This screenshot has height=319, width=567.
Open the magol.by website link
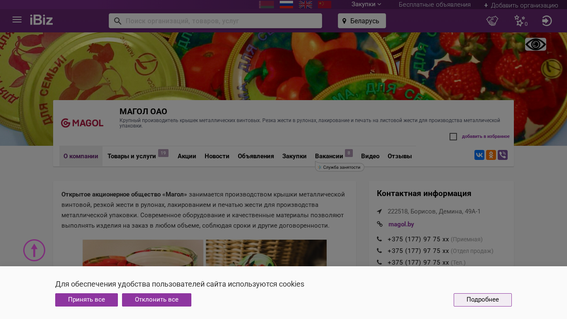[401, 224]
